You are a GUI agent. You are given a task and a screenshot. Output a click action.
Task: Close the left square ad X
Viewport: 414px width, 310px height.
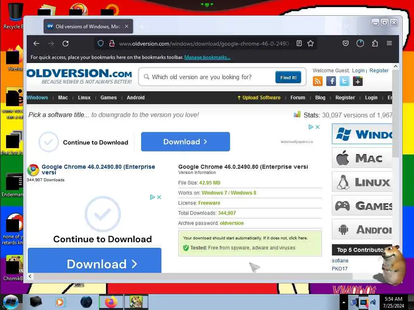(159, 197)
